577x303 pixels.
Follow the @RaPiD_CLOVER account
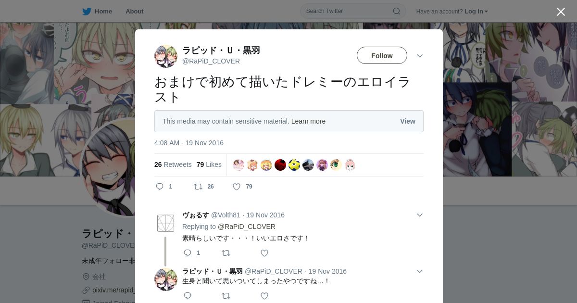tap(382, 56)
